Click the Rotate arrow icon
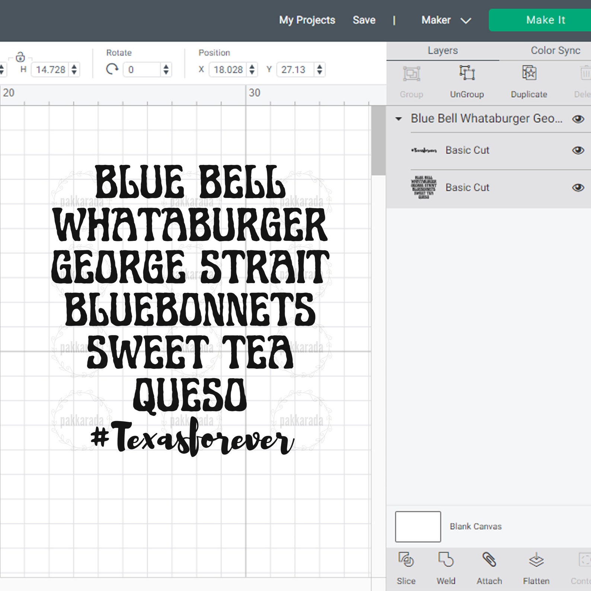Screen dimensions: 591x591 [112, 69]
